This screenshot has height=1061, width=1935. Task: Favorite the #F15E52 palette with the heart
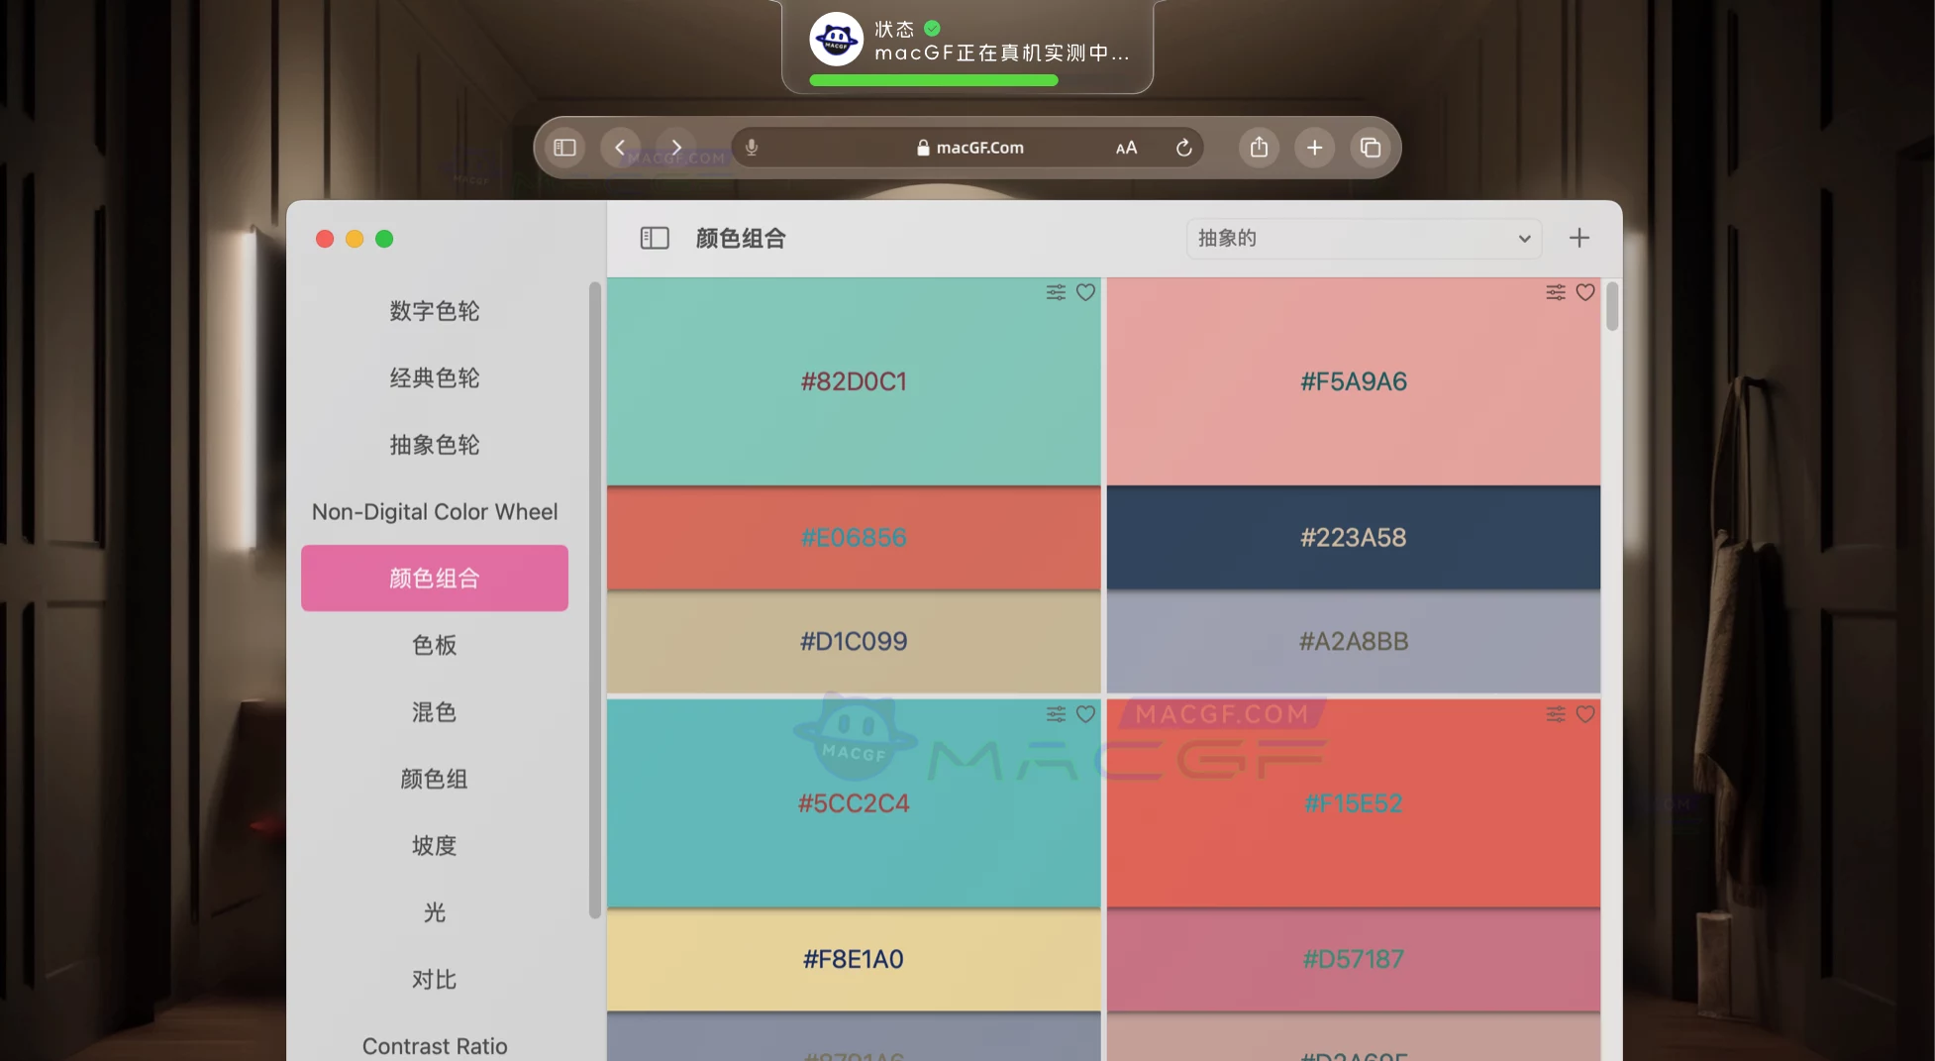(x=1585, y=713)
